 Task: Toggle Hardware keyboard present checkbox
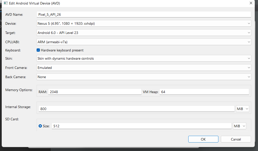click(x=38, y=50)
